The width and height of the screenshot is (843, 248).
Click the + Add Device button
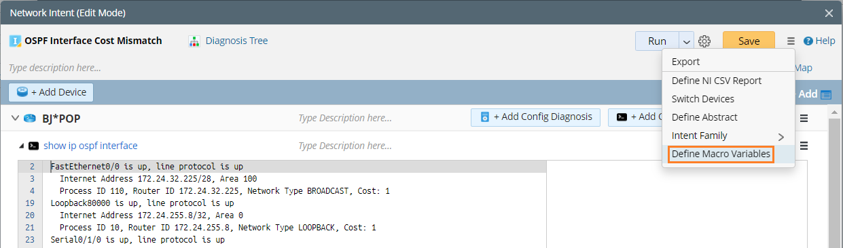coord(51,92)
